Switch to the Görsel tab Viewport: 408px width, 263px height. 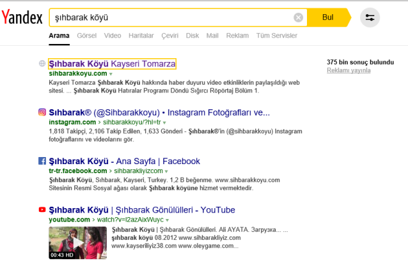tap(87, 36)
